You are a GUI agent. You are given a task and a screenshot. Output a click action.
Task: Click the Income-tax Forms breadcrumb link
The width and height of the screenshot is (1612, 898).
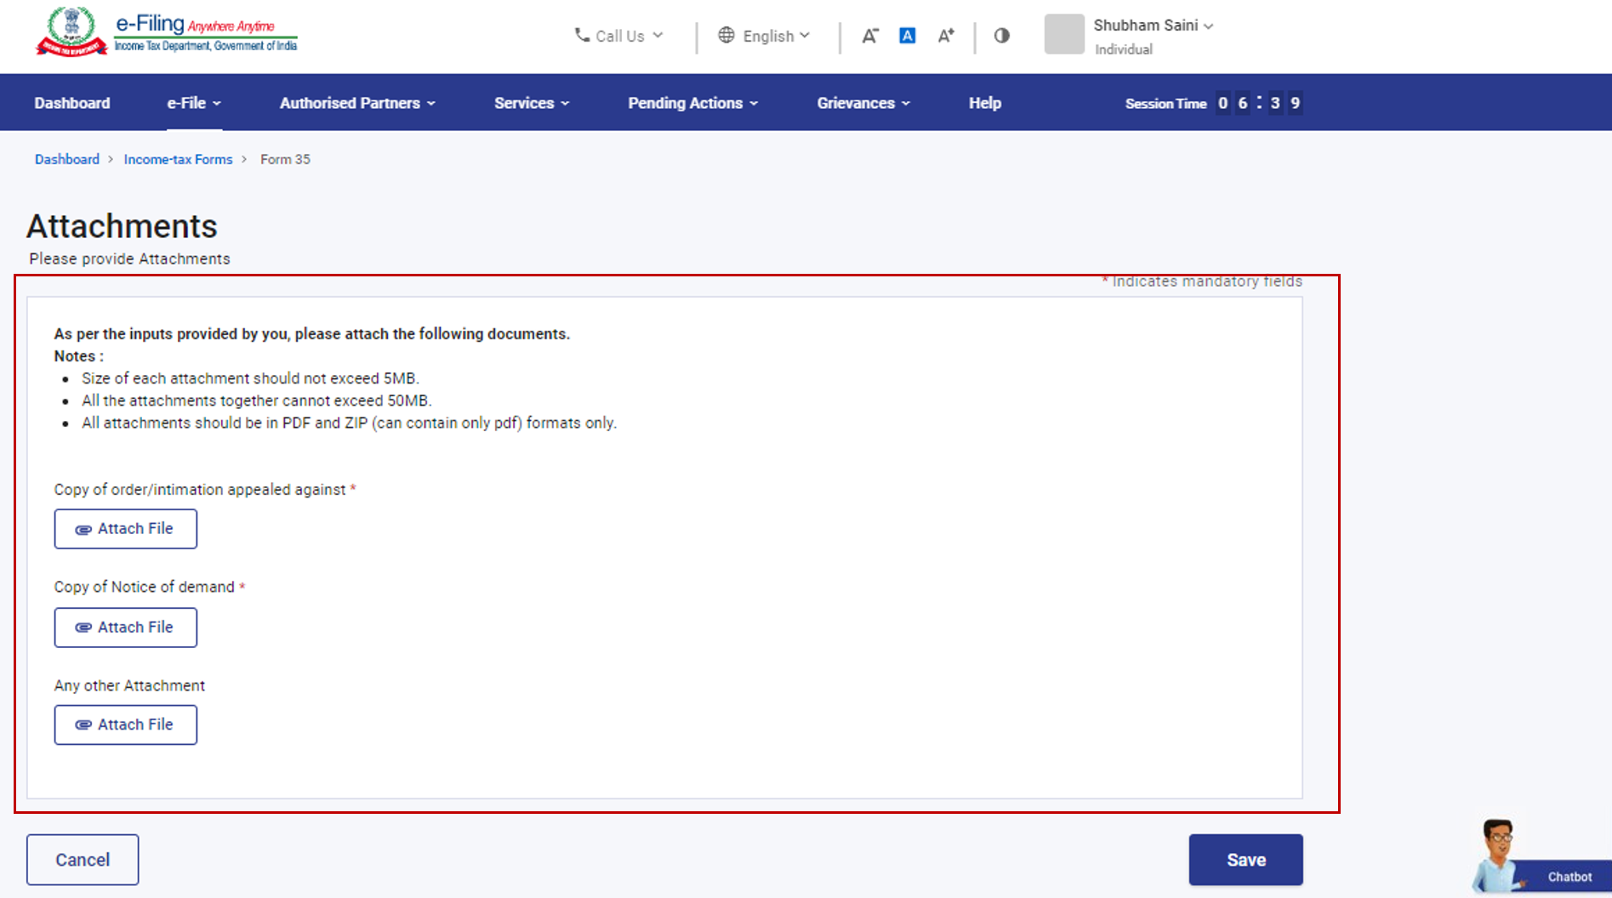pyautogui.click(x=178, y=159)
